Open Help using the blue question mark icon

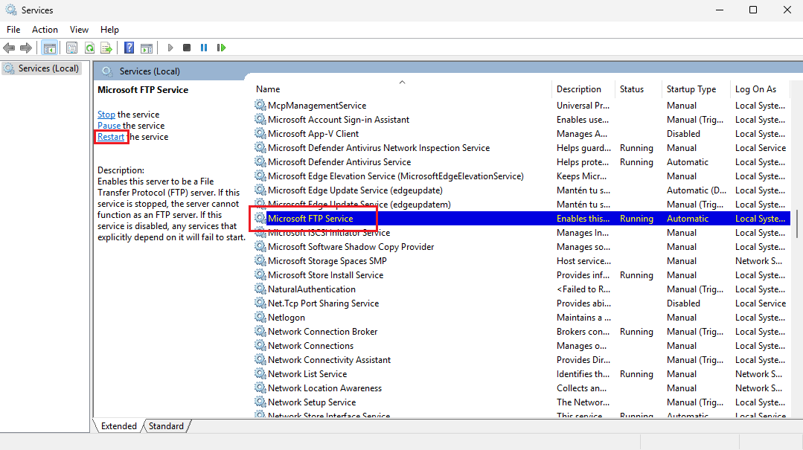129,48
